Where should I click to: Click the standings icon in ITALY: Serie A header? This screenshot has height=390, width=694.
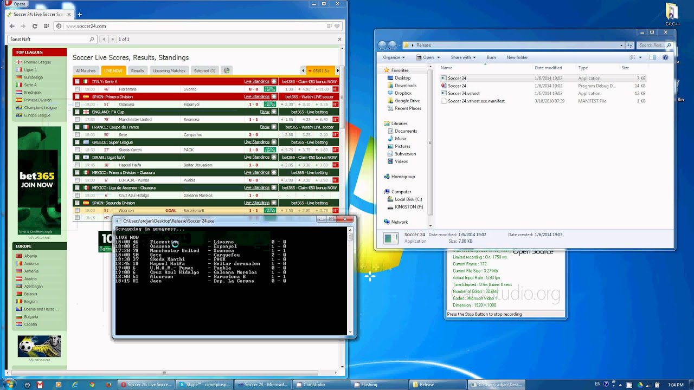[x=274, y=81]
